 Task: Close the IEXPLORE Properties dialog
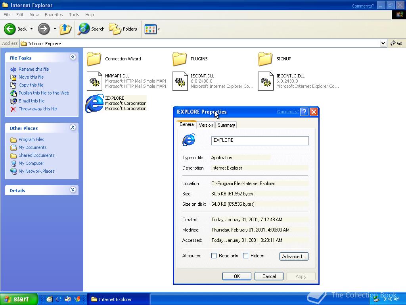pyautogui.click(x=314, y=112)
